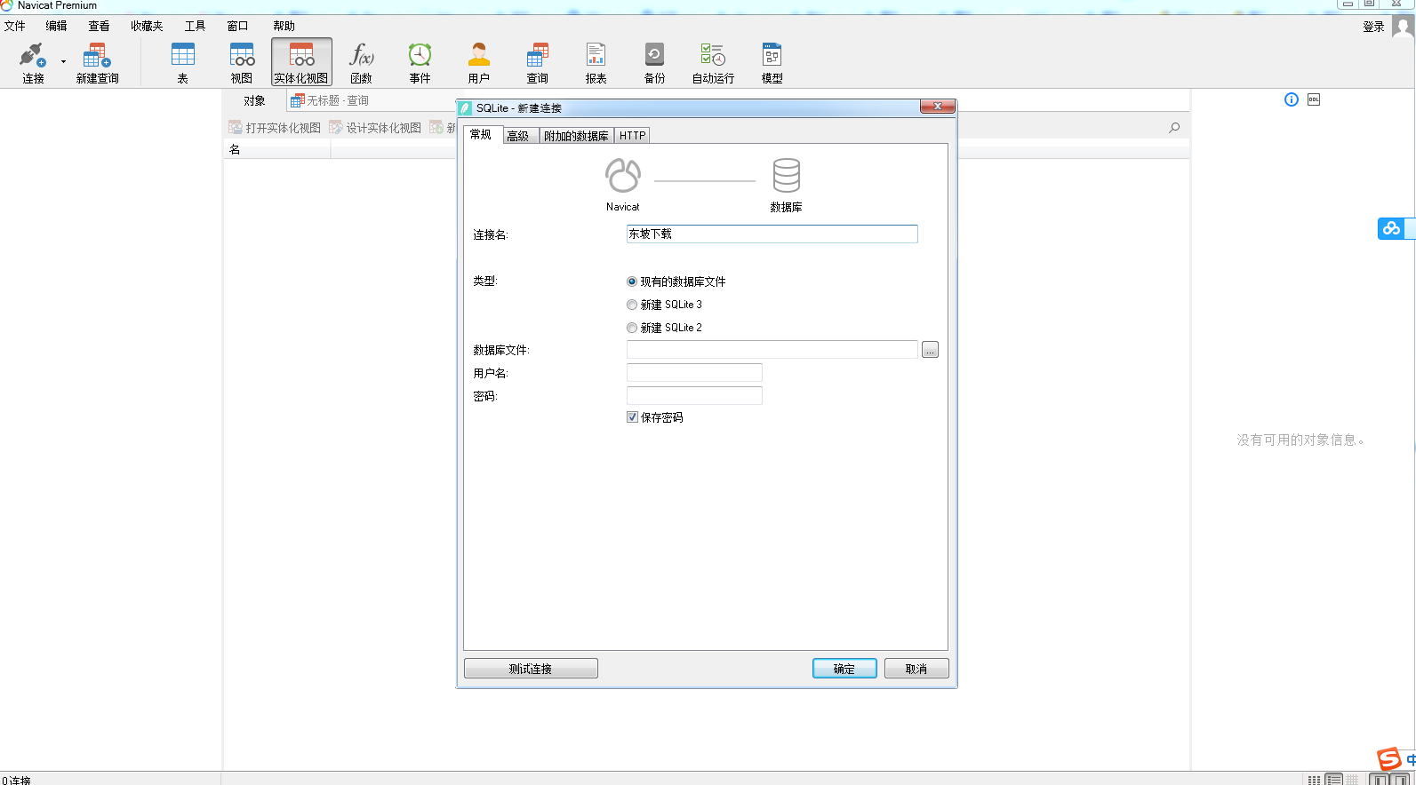Click the search magnifier icon
The image size is (1416, 785).
point(1174,128)
